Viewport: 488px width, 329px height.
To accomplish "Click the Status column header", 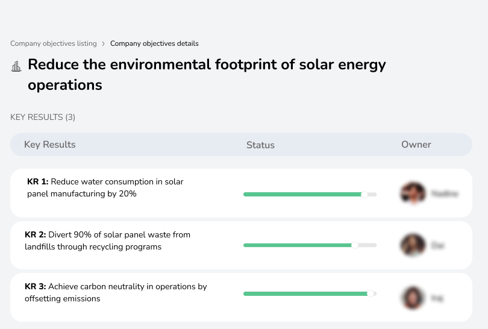I will (x=260, y=145).
